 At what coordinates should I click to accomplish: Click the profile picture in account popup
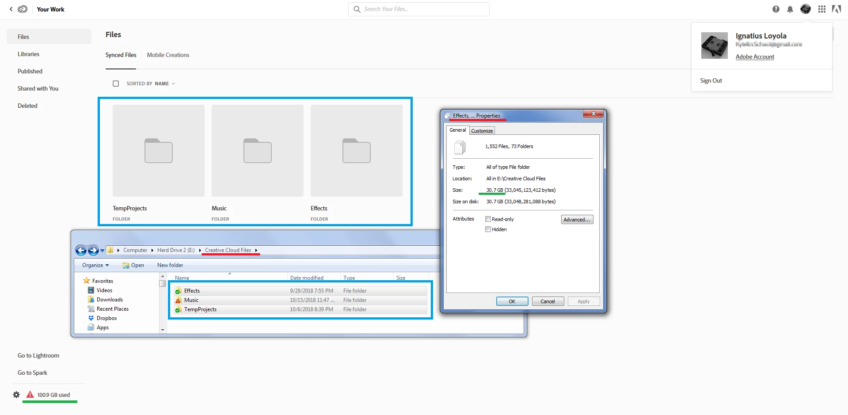715,46
